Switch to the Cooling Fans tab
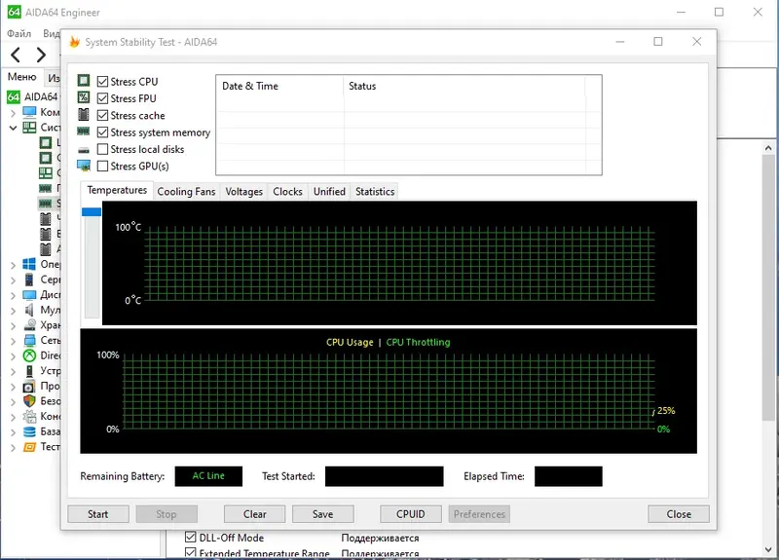779x560 pixels. coord(186,191)
